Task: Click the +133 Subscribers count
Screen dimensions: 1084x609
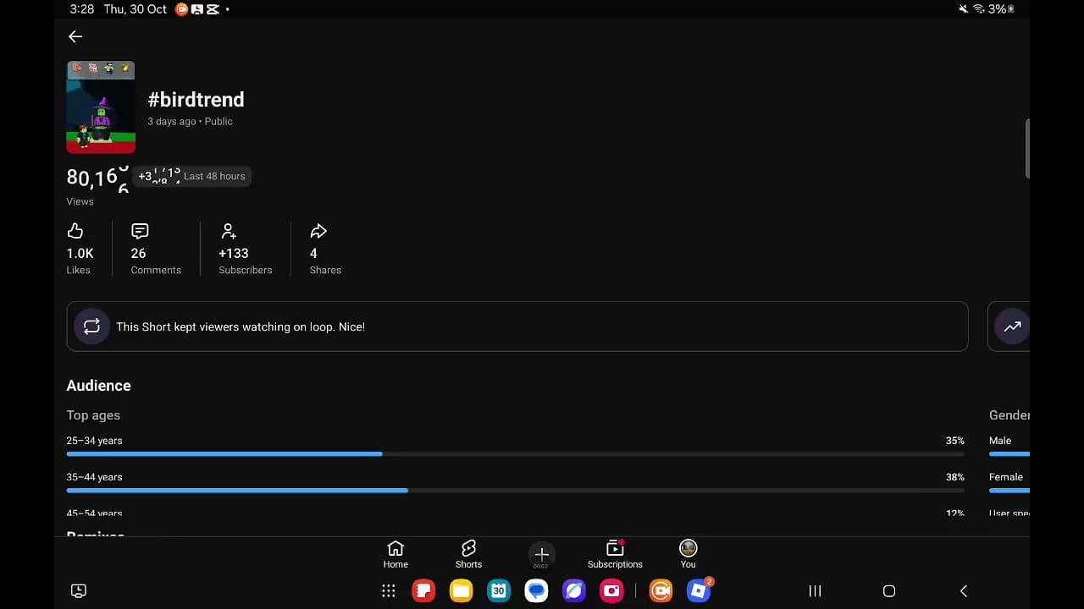Action: pos(234,254)
